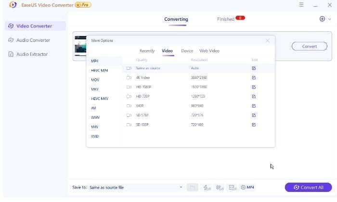Image resolution: width=337 pixels, height=202 pixels.
Task: Click the video icon beside Same as source
Action: coord(129,68)
